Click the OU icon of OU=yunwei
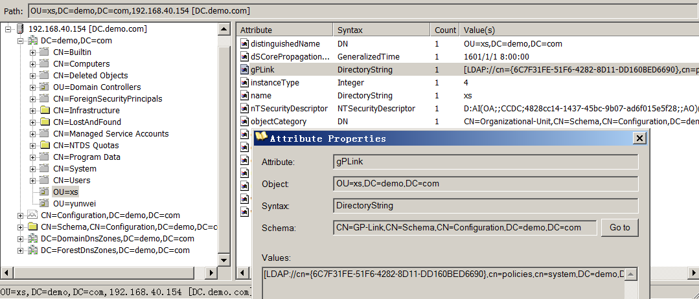699x299 pixels. pyautogui.click(x=44, y=203)
